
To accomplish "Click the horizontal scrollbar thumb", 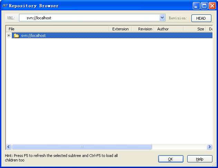I will click(82, 147).
